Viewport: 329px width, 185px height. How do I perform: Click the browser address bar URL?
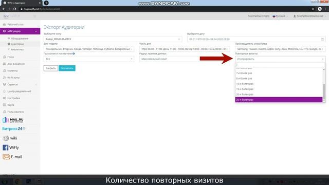click(42, 9)
